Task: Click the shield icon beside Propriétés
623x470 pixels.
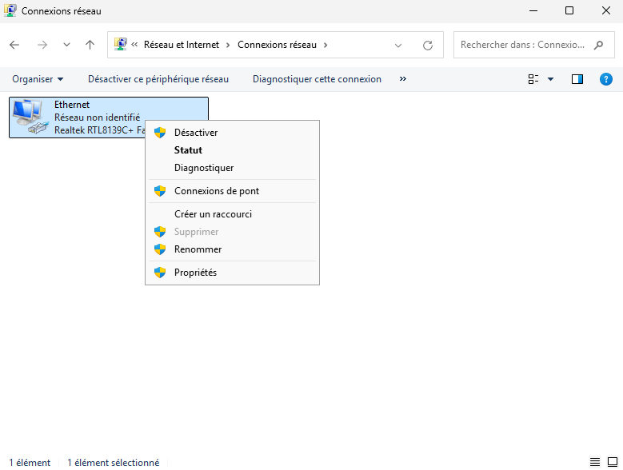Action: (x=160, y=273)
